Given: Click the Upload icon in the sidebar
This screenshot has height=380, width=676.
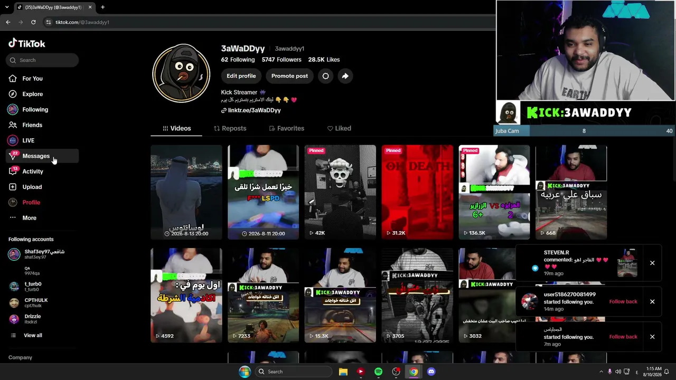Looking at the screenshot, I should 13,187.
